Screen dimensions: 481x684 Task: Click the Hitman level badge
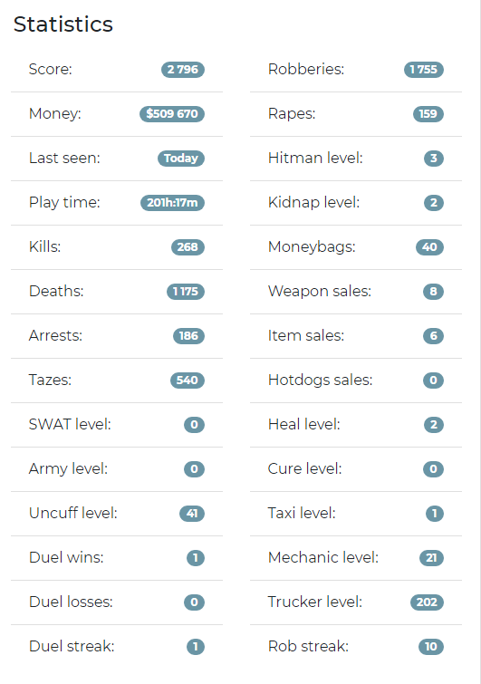(x=434, y=159)
